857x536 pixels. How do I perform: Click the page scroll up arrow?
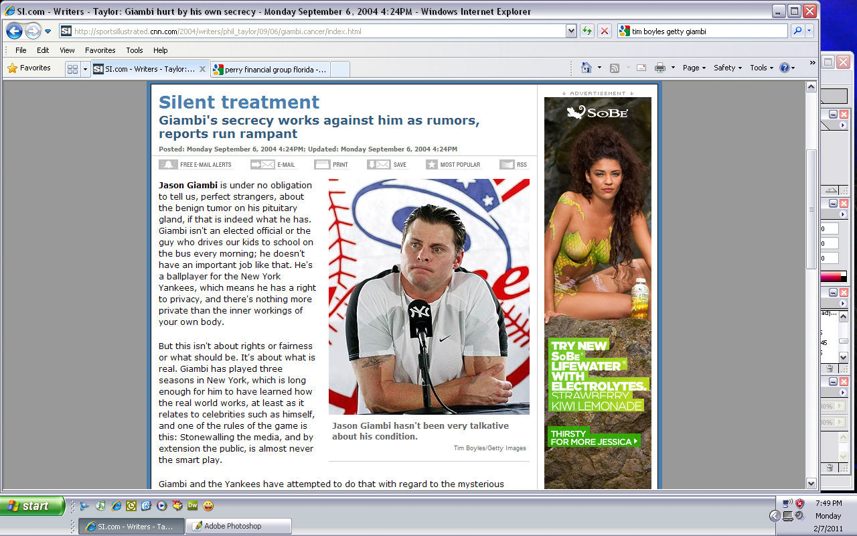811,86
